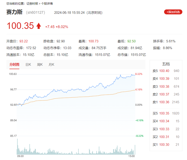Viewport: 187px width, 160px height.
Task: Click the stock name 赛力斯
Action: click(x=14, y=12)
